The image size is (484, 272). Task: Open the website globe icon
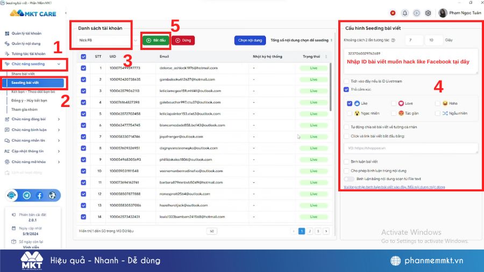52,196
